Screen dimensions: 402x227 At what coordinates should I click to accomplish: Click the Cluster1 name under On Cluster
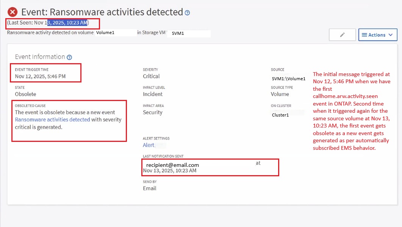(x=280, y=115)
